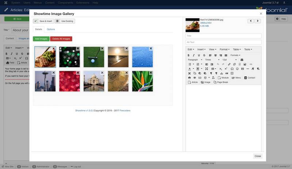Remove the golf ball image
Image resolution: width=292 pixels, height=169 pixels.
[102, 48]
